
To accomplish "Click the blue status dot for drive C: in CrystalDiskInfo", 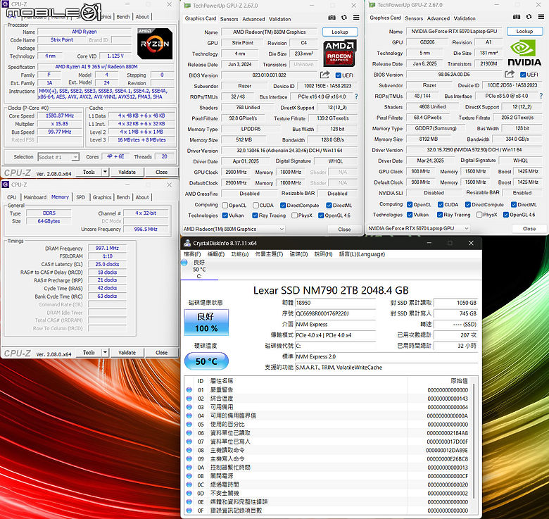I will point(184,263).
